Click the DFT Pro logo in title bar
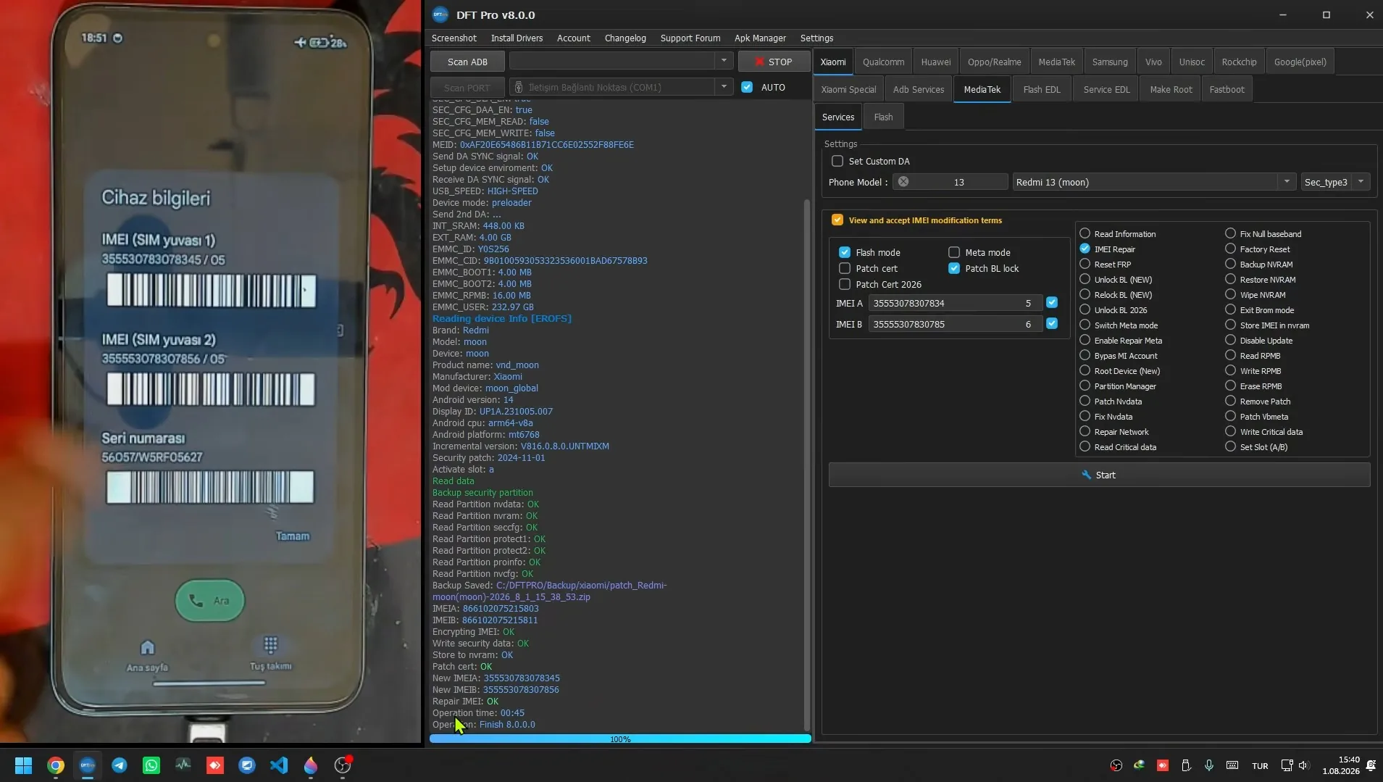The image size is (1383, 782). pos(440,14)
